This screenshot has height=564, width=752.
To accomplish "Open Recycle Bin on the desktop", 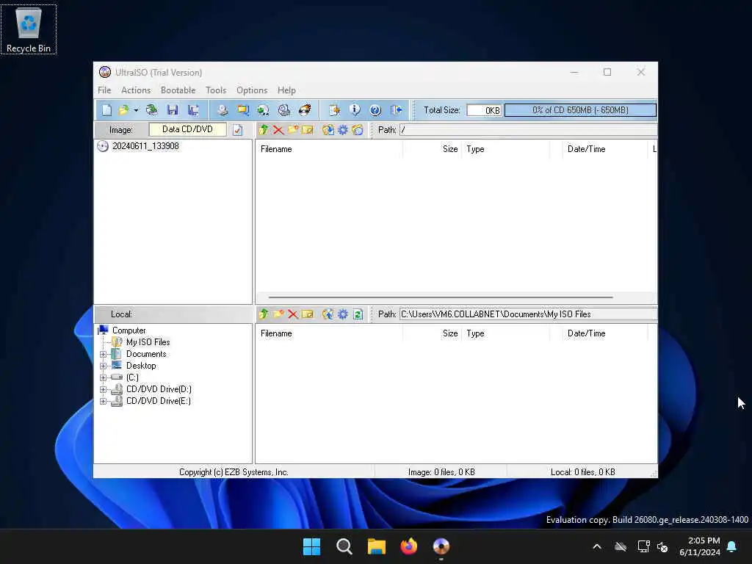I will 29,29.
